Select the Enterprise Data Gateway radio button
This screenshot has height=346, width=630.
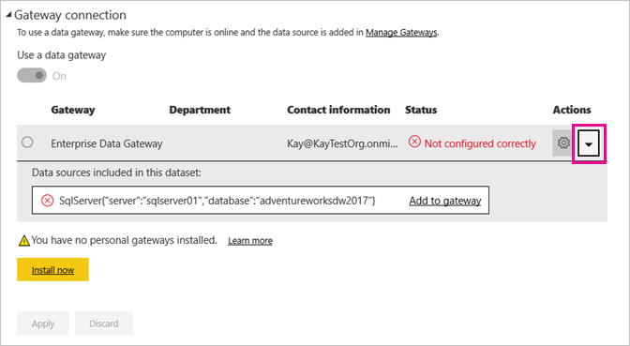point(27,143)
